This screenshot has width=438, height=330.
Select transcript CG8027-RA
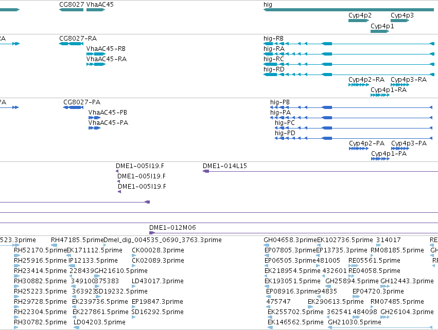click(x=71, y=44)
